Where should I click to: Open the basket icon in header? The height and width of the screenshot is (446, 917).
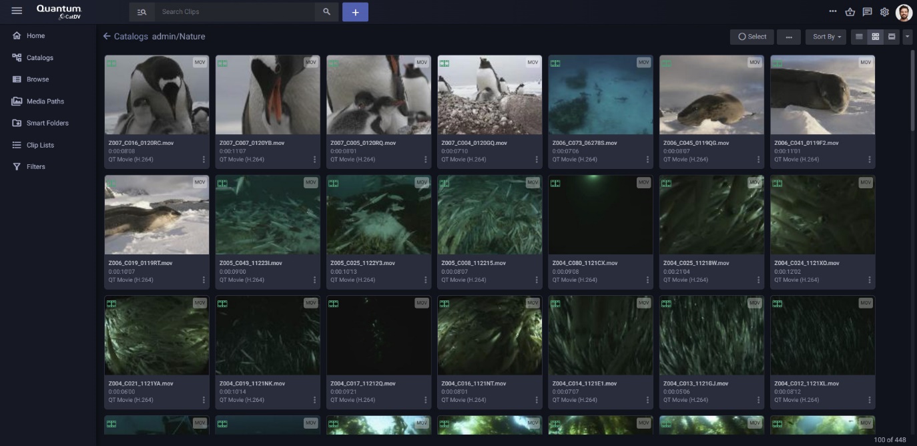pyautogui.click(x=850, y=12)
